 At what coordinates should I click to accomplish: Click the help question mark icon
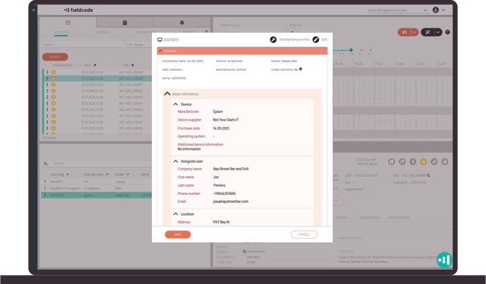[448, 32]
